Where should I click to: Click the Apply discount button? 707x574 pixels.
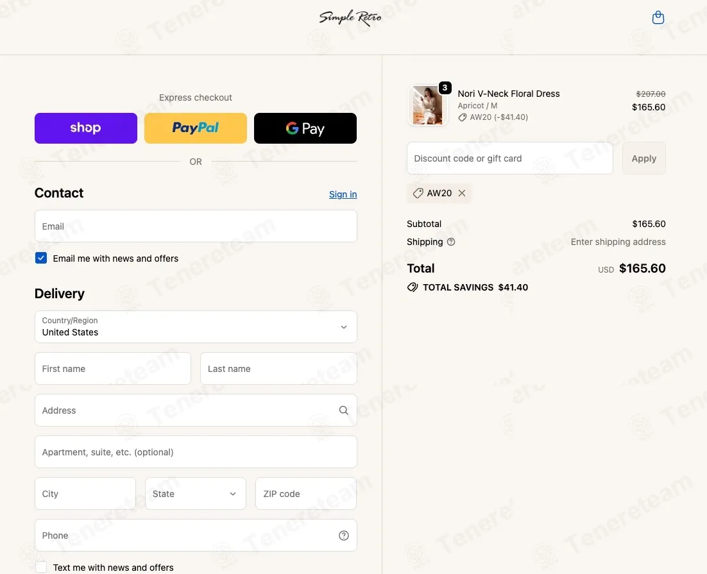pos(644,158)
